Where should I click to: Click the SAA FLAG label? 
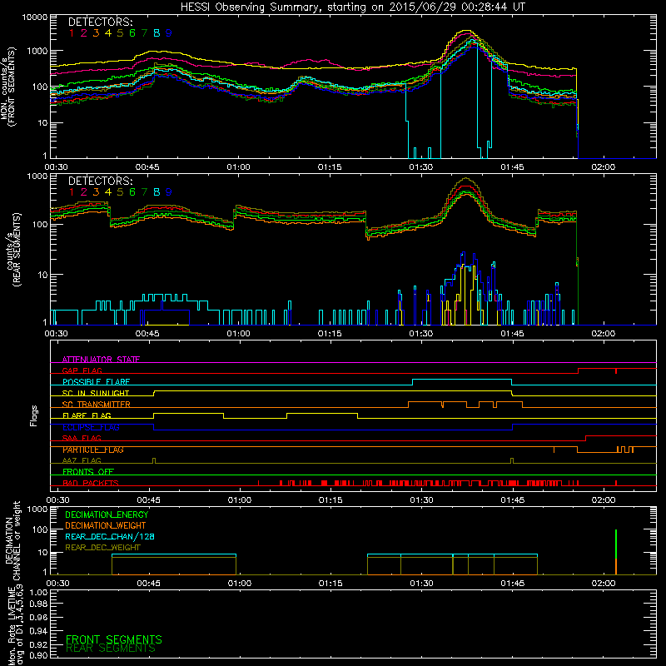click(82, 438)
